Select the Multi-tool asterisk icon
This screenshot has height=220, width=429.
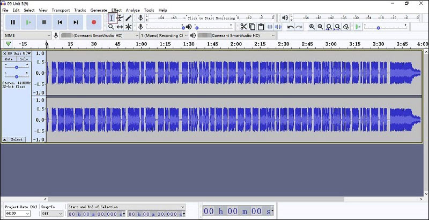[128, 27]
